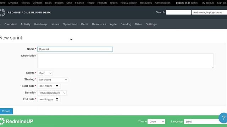This screenshot has width=227, height=127.
Task: Open People in the top menu
Action: pos(91,3)
